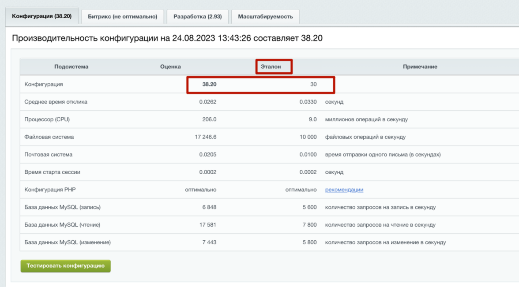This screenshot has height=287, width=519.
Task: Select the Среднее время отклика row label
Action: point(56,102)
